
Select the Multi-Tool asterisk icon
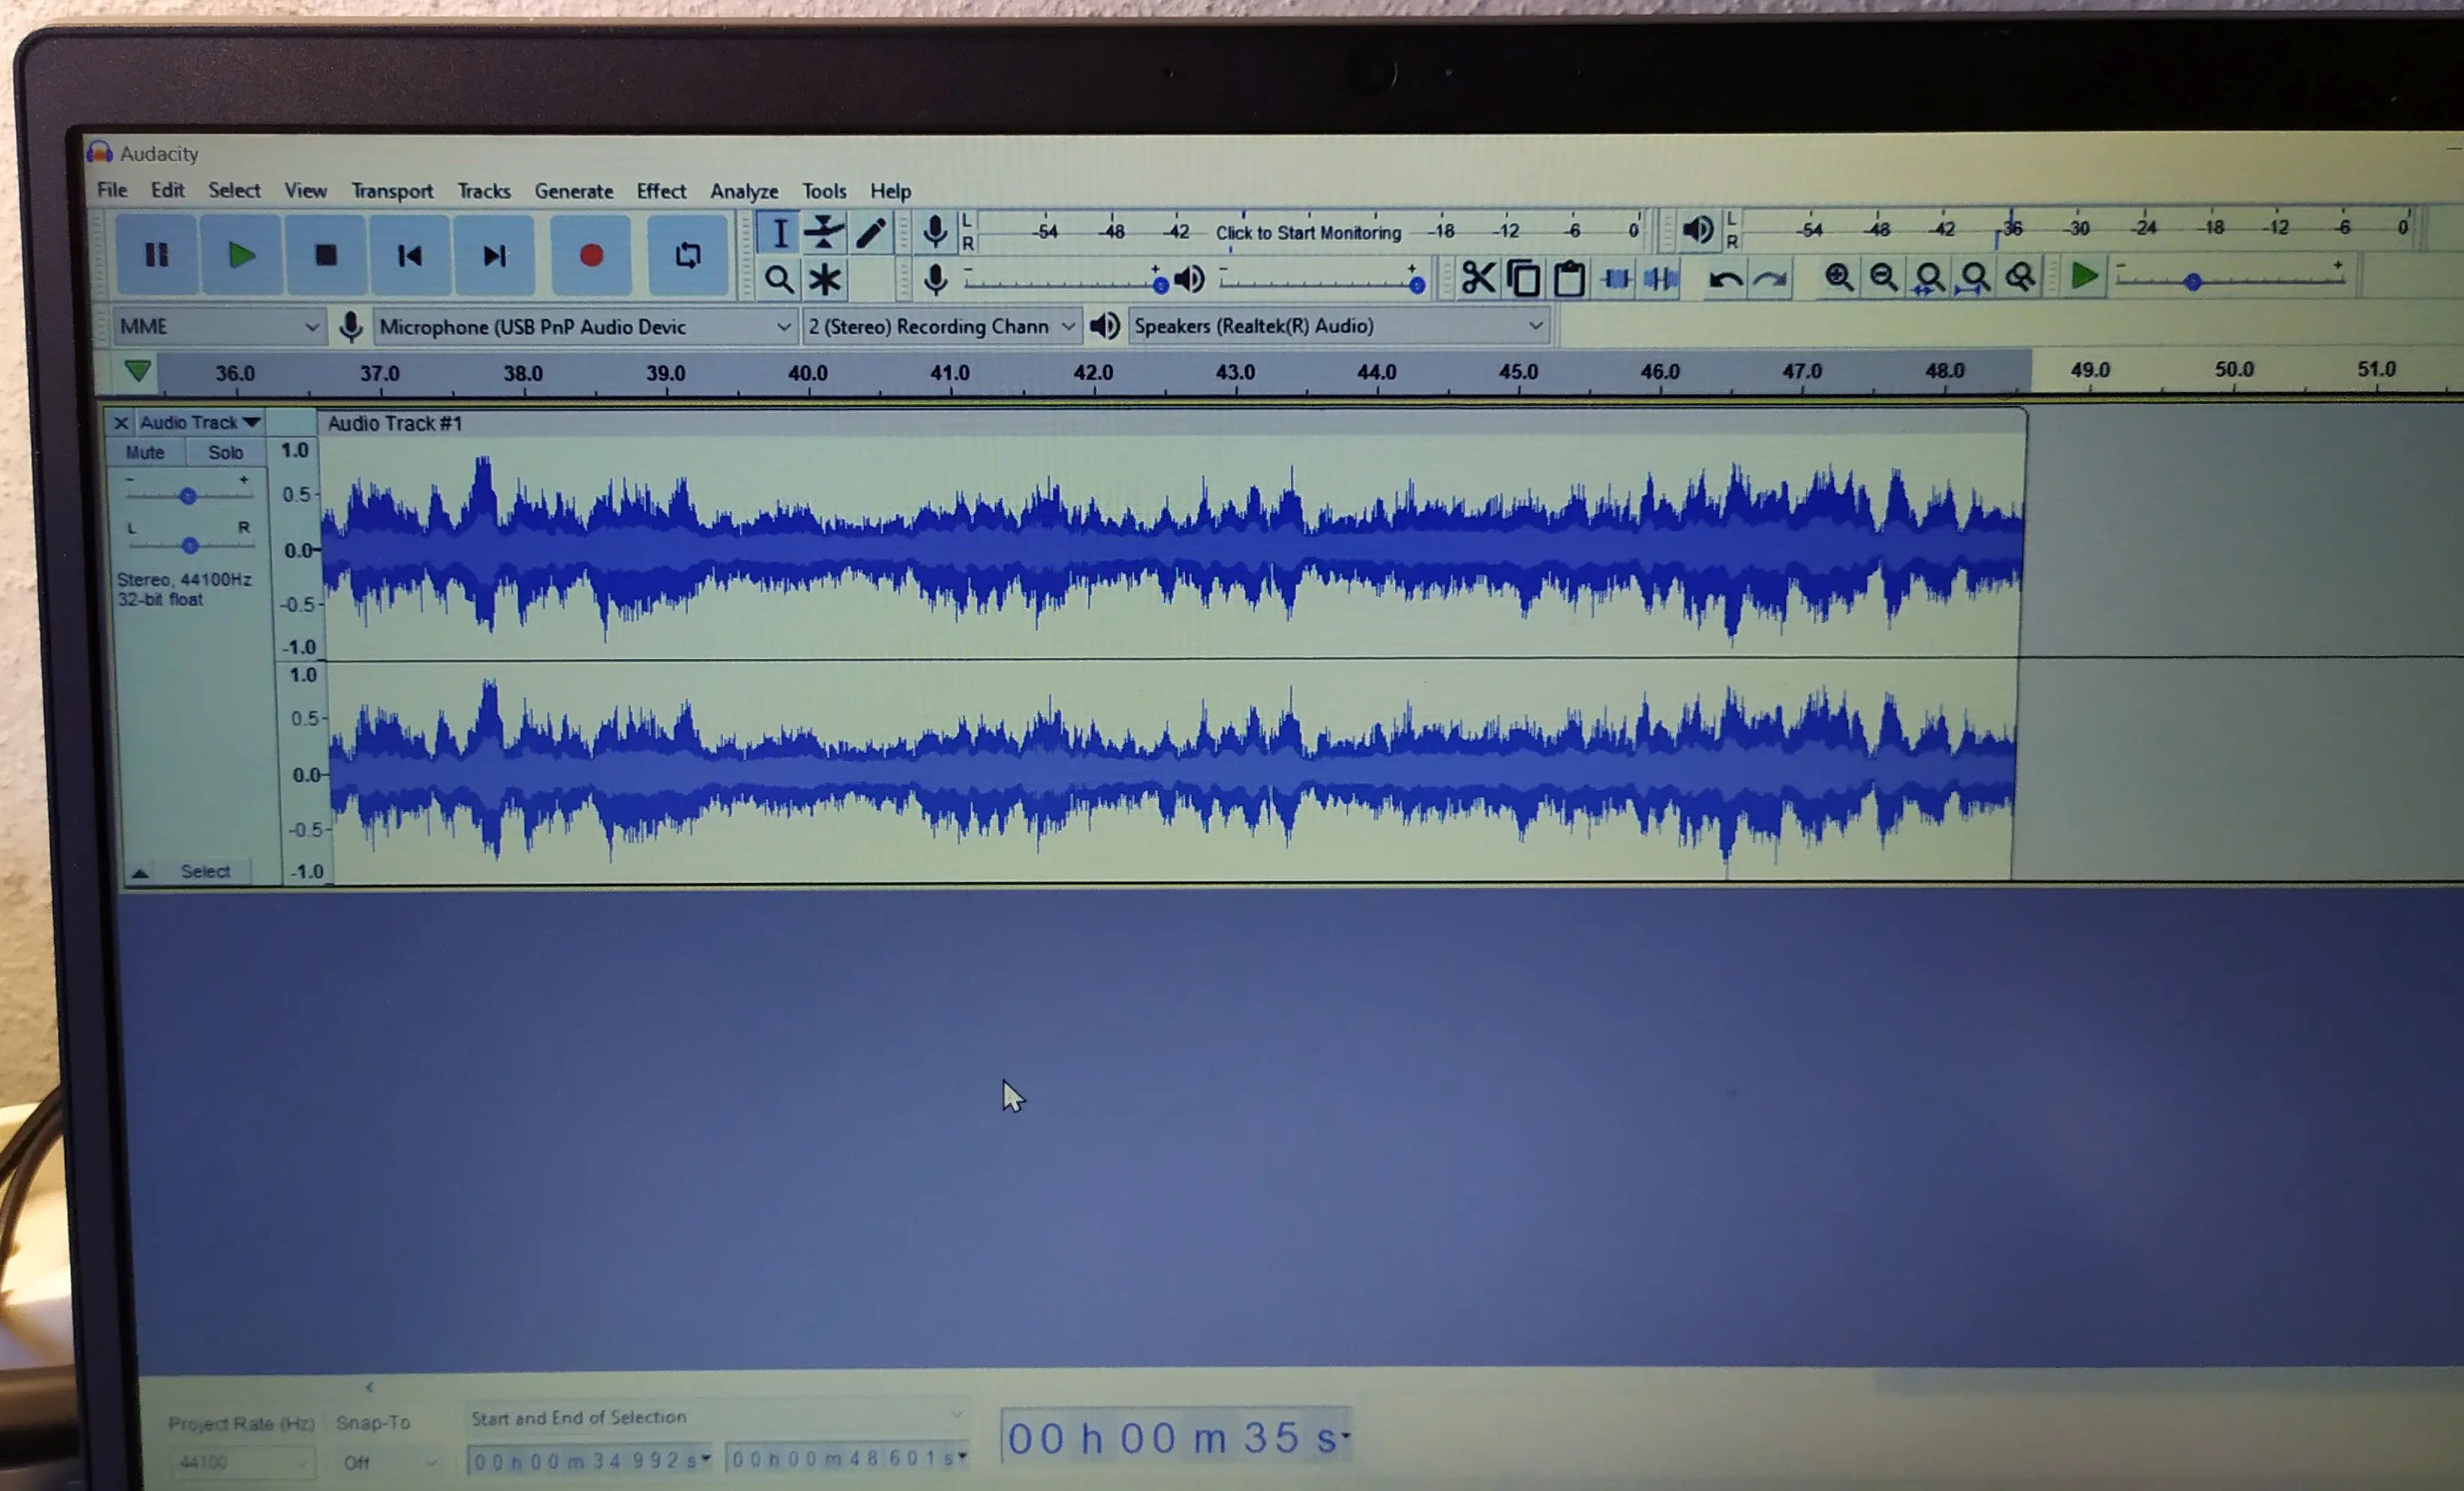click(x=824, y=280)
